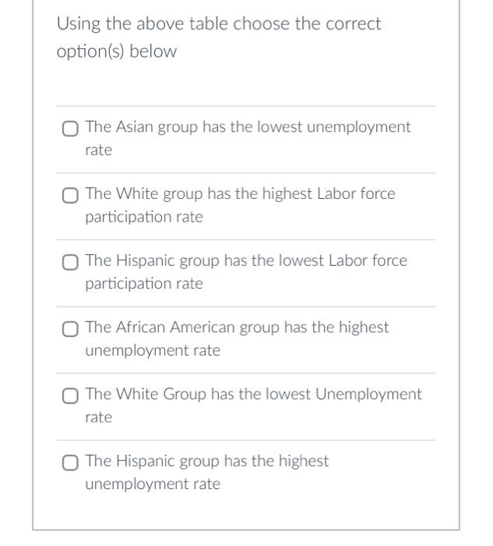The image size is (493, 546).
Task: Check the White Group lowest Unemployment checkbox
Action: coord(70,396)
